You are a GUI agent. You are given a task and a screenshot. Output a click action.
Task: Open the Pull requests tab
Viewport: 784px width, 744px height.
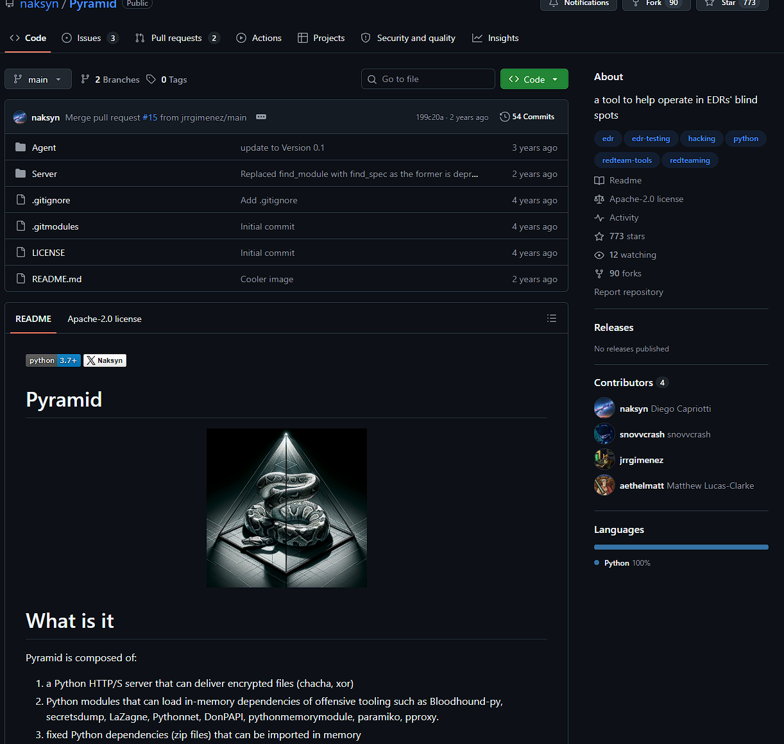(176, 38)
